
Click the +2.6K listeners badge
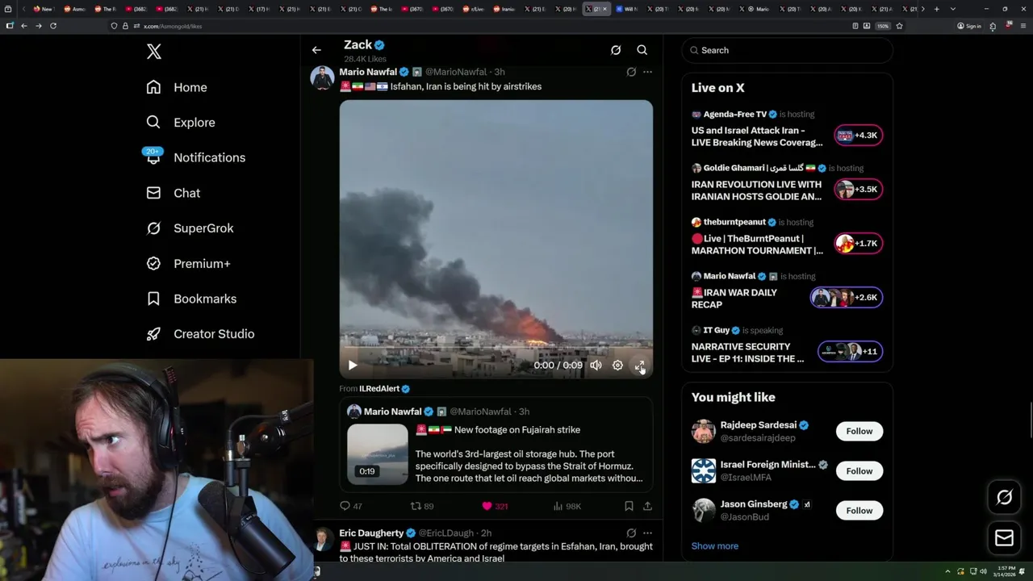[x=847, y=298]
